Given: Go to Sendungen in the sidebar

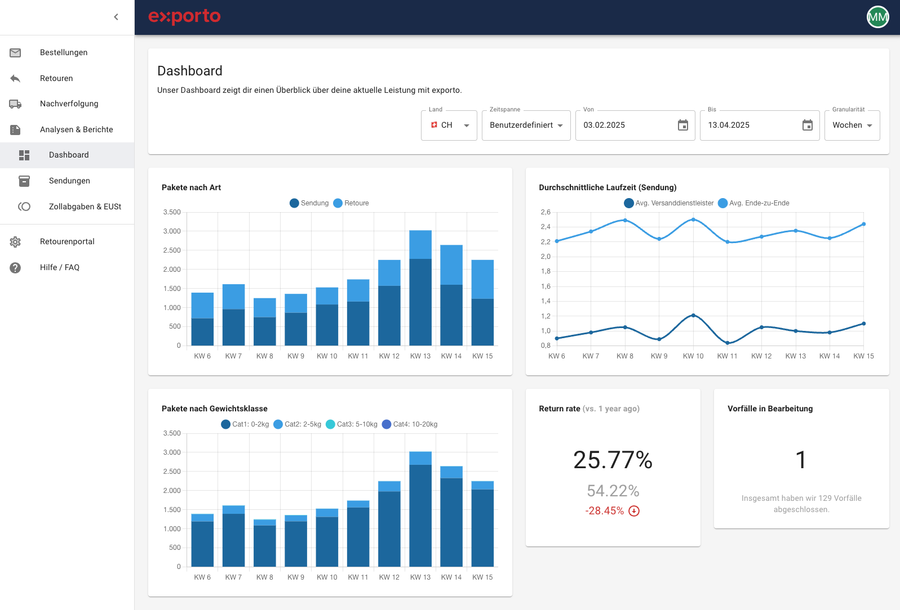Looking at the screenshot, I should click(69, 181).
